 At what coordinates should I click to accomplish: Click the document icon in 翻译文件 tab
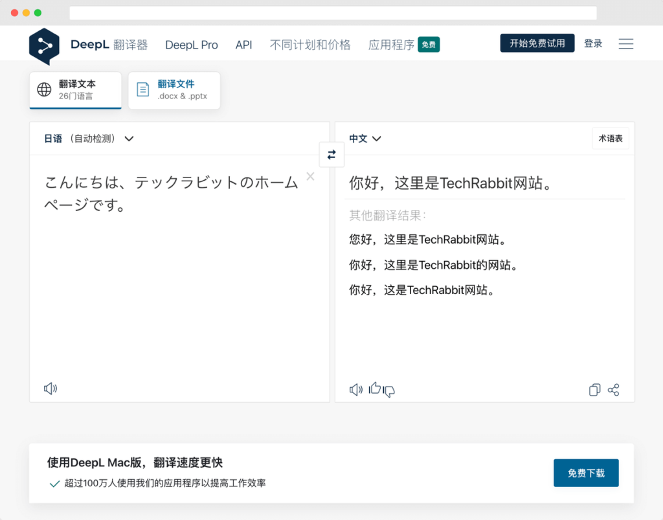143,89
